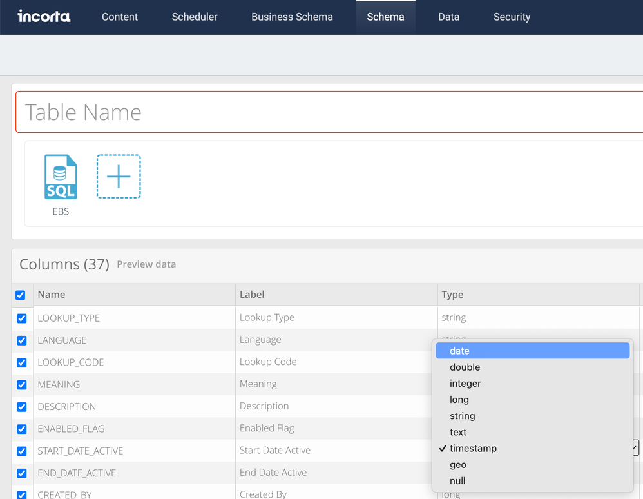Uncheck the END_DATE_ACTIVE column checkbox
Image resolution: width=643 pixels, height=499 pixels.
pyautogui.click(x=22, y=473)
